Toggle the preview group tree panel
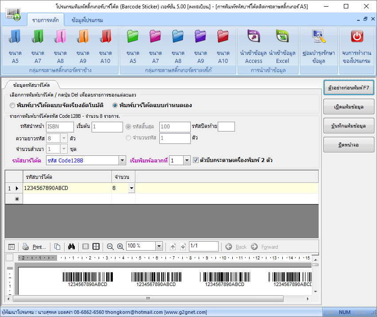 pos(12,247)
